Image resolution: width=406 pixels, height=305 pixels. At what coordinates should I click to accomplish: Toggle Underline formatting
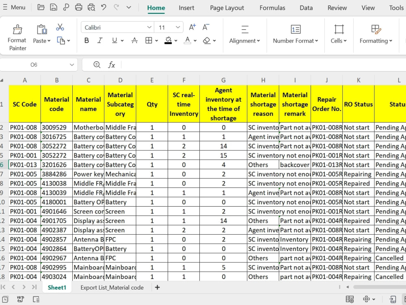(x=114, y=40)
